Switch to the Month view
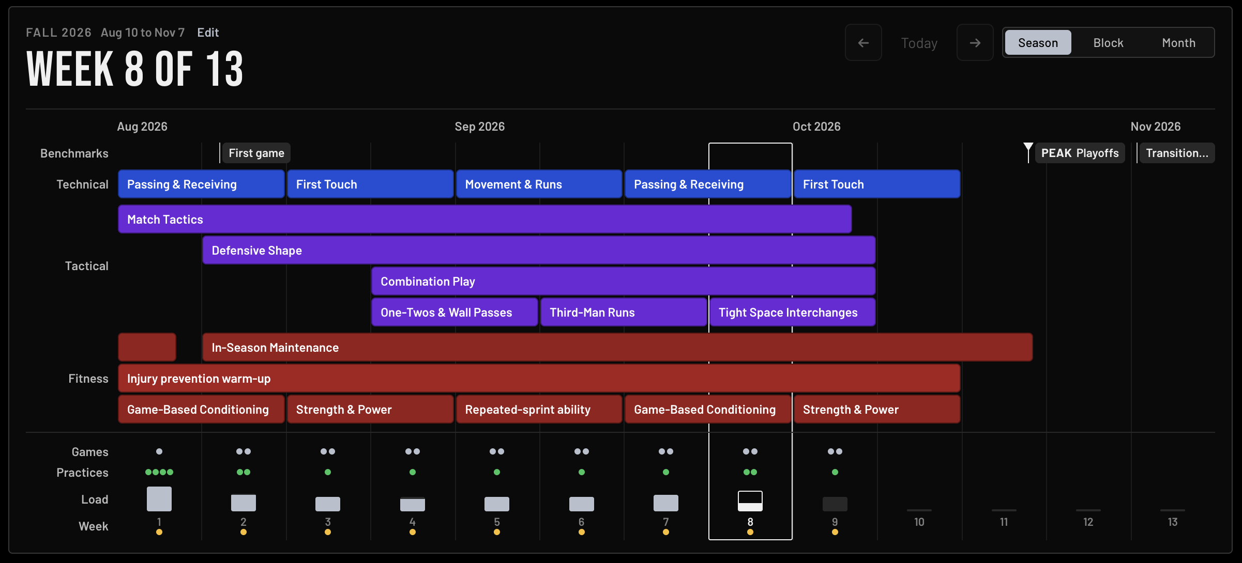 click(x=1178, y=42)
